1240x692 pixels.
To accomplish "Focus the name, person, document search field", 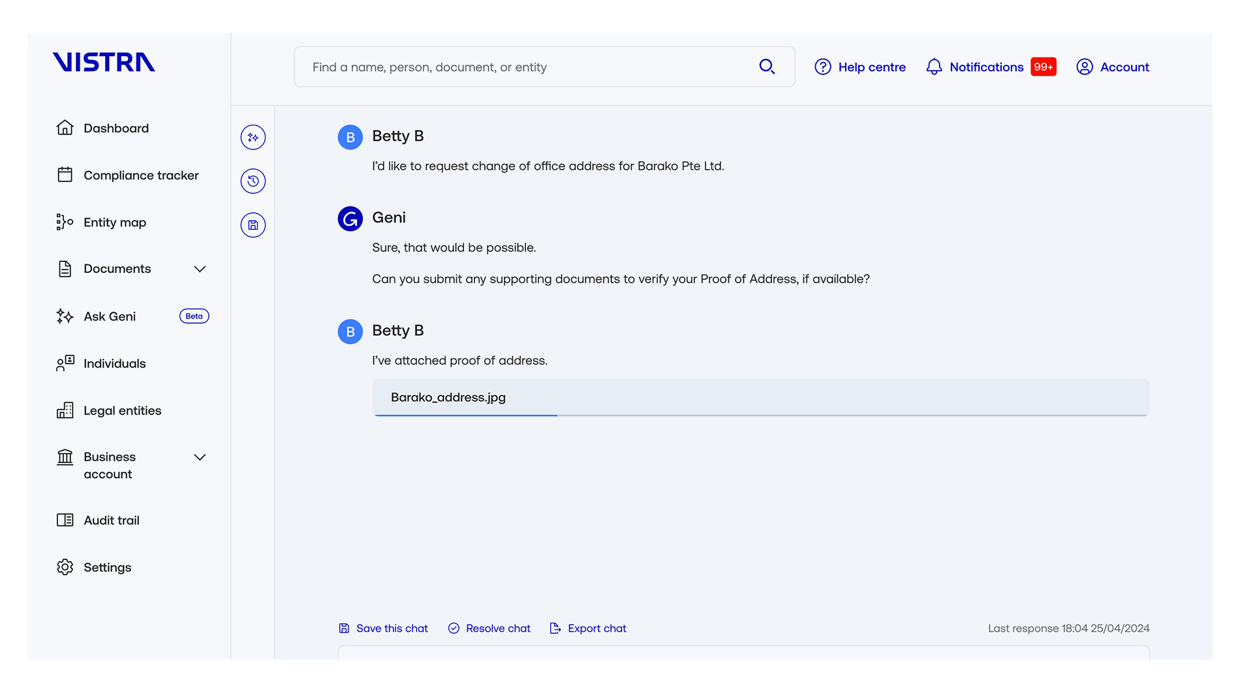I will pos(544,67).
